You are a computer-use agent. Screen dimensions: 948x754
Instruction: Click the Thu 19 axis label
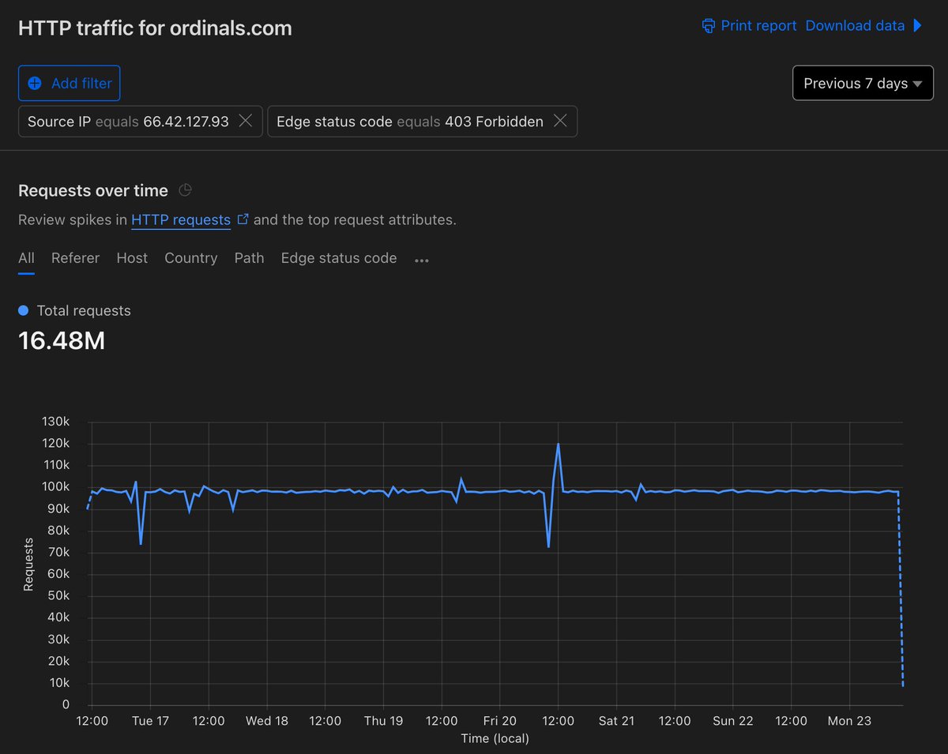383,721
